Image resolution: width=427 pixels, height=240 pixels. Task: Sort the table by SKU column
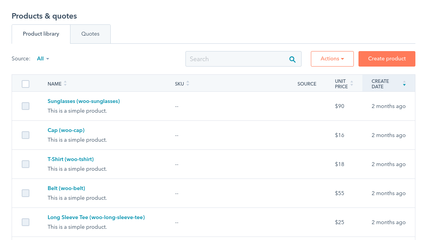[x=188, y=84]
